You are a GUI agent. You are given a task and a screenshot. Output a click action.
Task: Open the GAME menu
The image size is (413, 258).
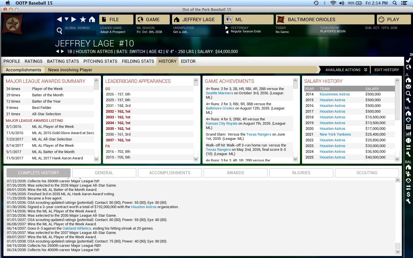[x=153, y=19]
